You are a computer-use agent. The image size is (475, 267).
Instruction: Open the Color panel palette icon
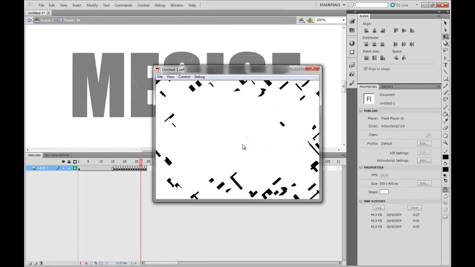coord(352,22)
